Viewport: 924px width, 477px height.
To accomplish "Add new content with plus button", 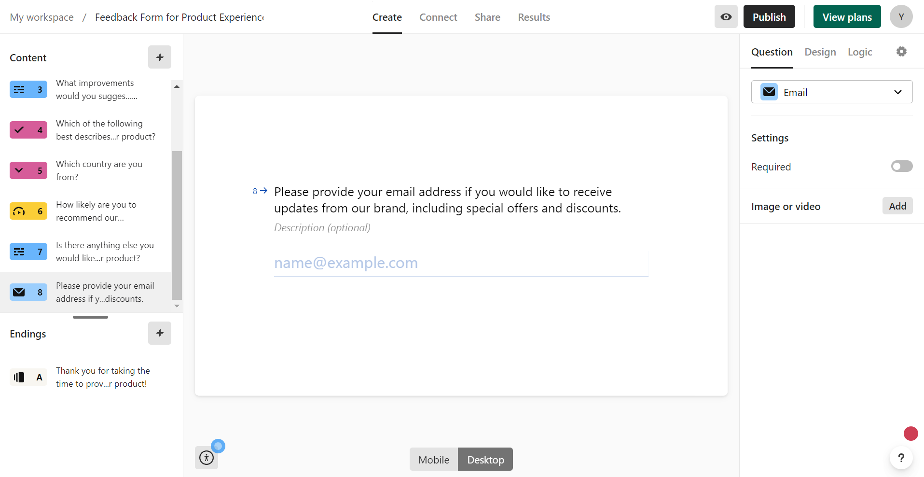I will pyautogui.click(x=160, y=57).
